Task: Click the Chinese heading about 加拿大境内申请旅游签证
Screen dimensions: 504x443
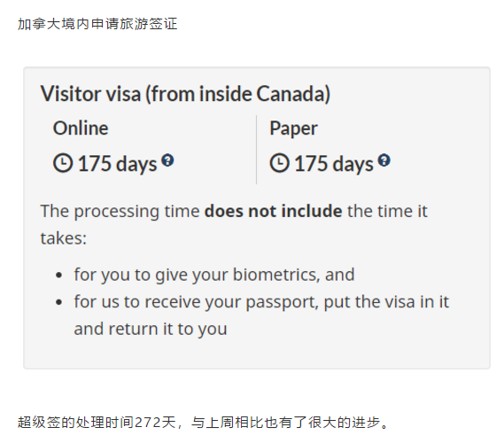Action: (97, 24)
